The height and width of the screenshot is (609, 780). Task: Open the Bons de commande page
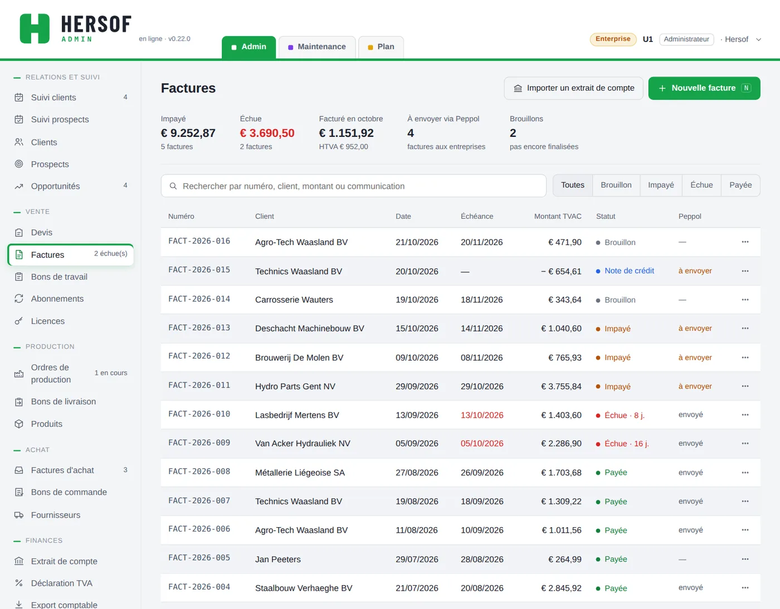click(x=69, y=493)
